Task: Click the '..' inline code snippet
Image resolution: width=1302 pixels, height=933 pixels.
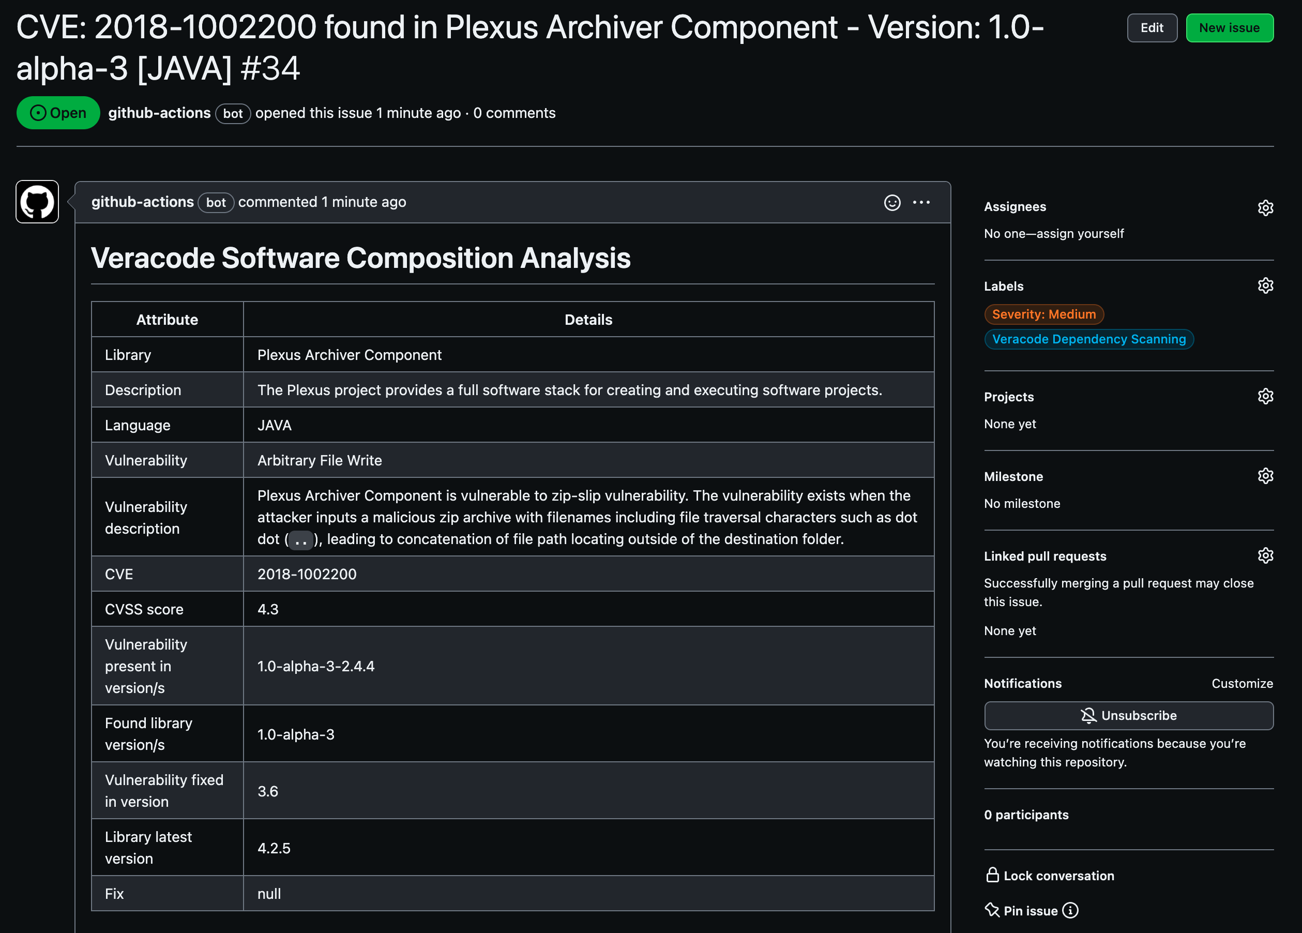Action: coord(301,540)
